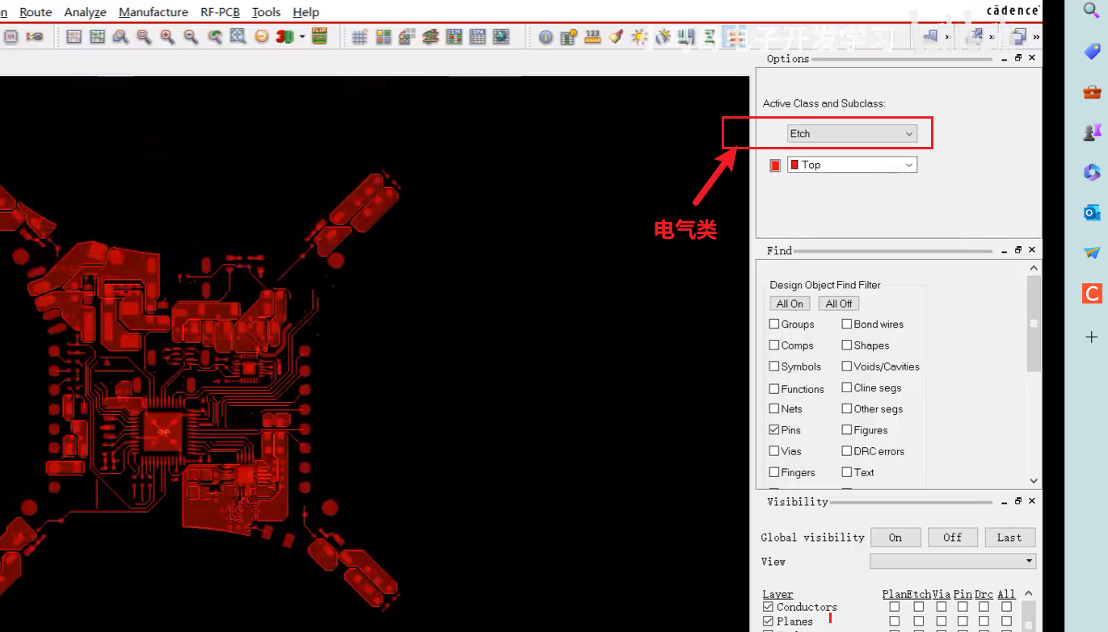Enable the Vias checkbox
Screen dimensions: 1108x632
(774, 451)
